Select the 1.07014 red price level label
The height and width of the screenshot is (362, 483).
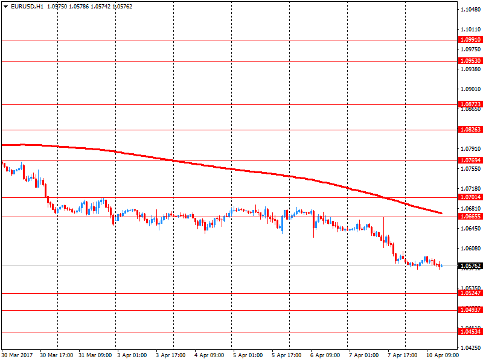(470, 197)
